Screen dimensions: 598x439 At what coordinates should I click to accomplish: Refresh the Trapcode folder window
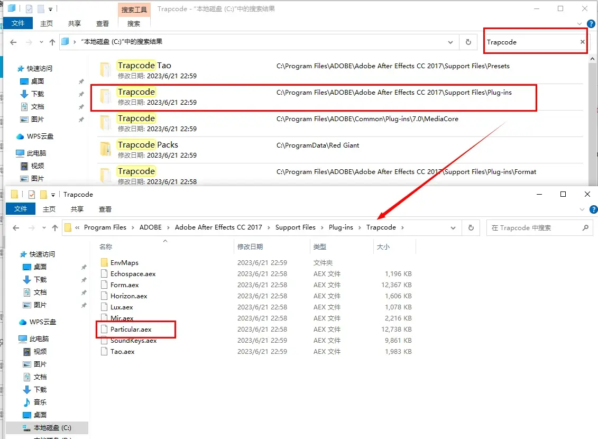[x=471, y=228]
